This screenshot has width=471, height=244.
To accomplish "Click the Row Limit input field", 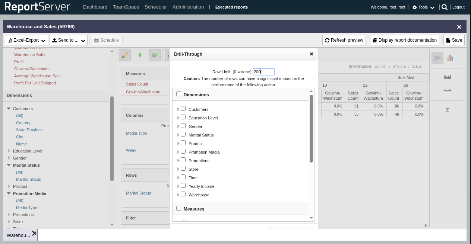I will (263, 72).
